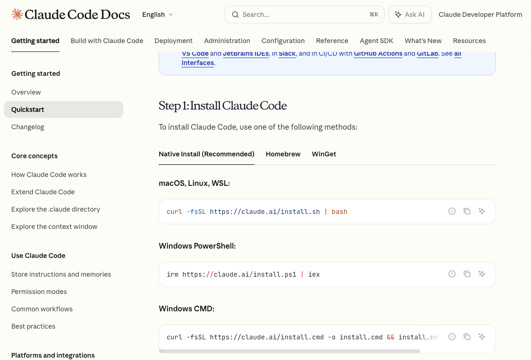This screenshot has height=360, width=531.
Task: Click the Step 1: Install Claude Code heading
Action: [223, 105]
